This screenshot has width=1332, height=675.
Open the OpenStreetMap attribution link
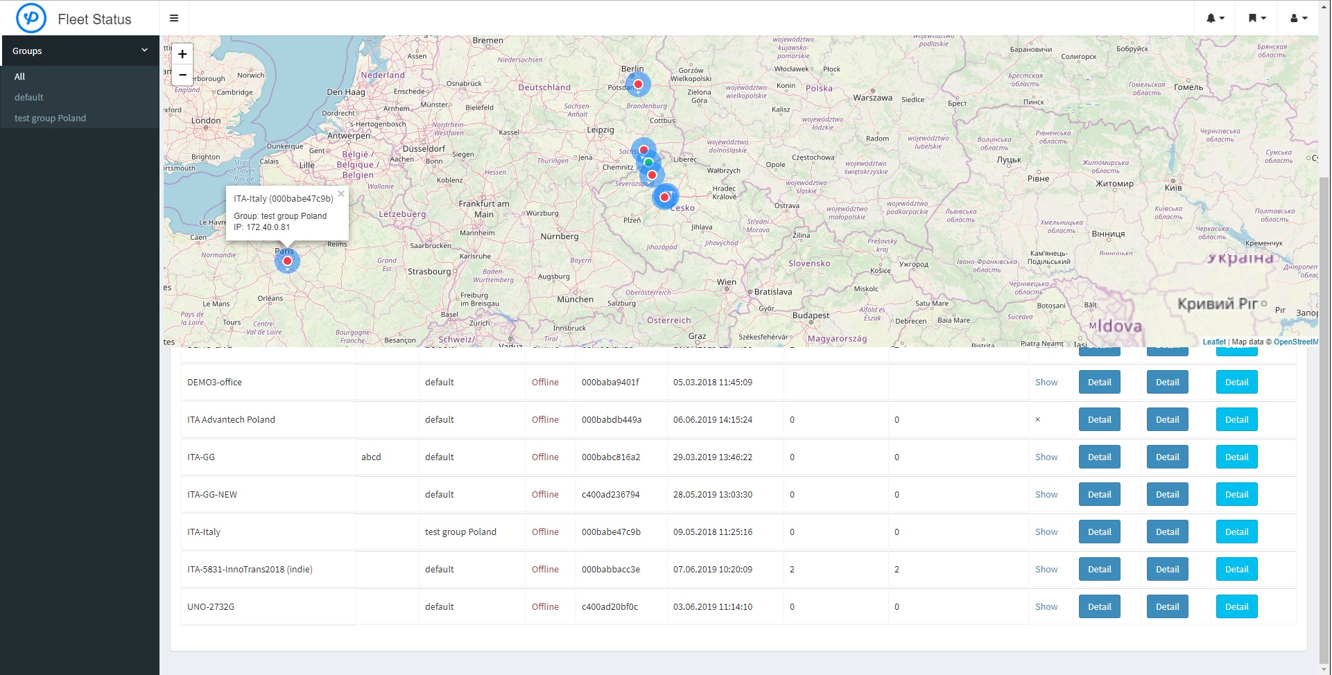pyautogui.click(x=1295, y=342)
